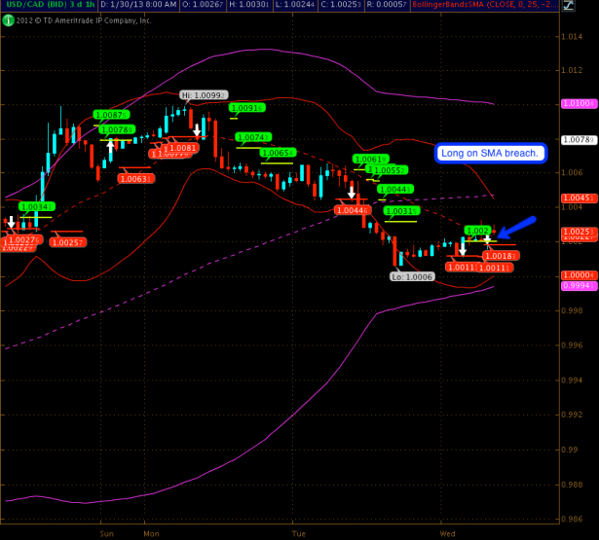Click the red 1.0063 signal label

[135, 178]
